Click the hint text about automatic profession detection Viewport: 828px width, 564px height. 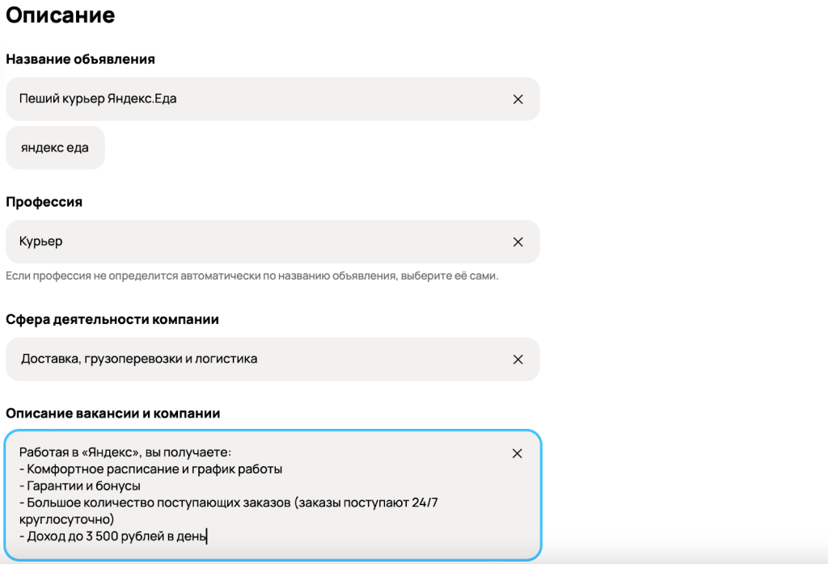(x=251, y=276)
